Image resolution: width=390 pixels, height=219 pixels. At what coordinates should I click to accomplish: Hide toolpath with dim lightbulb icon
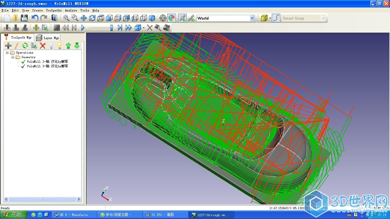[51, 45]
